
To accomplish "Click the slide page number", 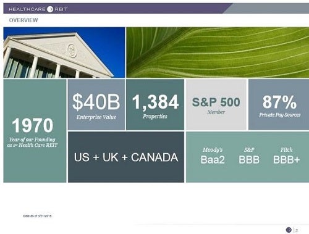I will (x=297, y=230).
